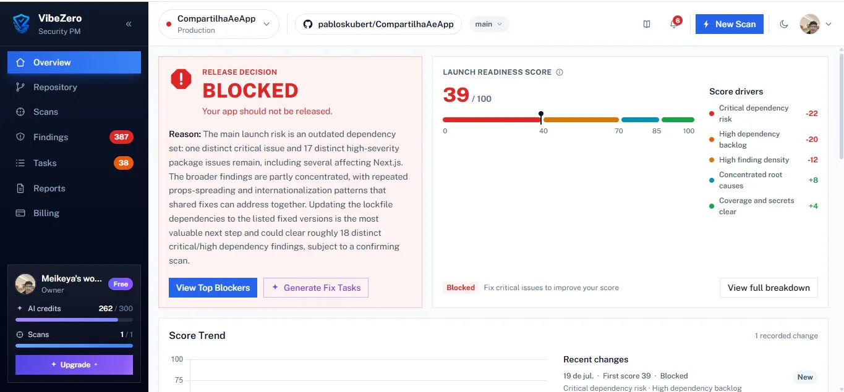Click the red blocked alert icon
Viewport: 844px width, 392px height.
[181, 78]
